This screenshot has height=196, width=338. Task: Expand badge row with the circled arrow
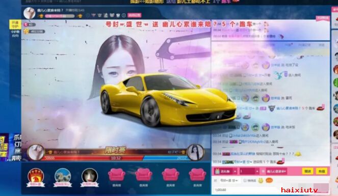tap(124, 15)
